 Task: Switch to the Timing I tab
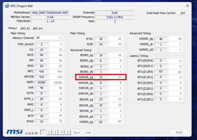[12, 28]
